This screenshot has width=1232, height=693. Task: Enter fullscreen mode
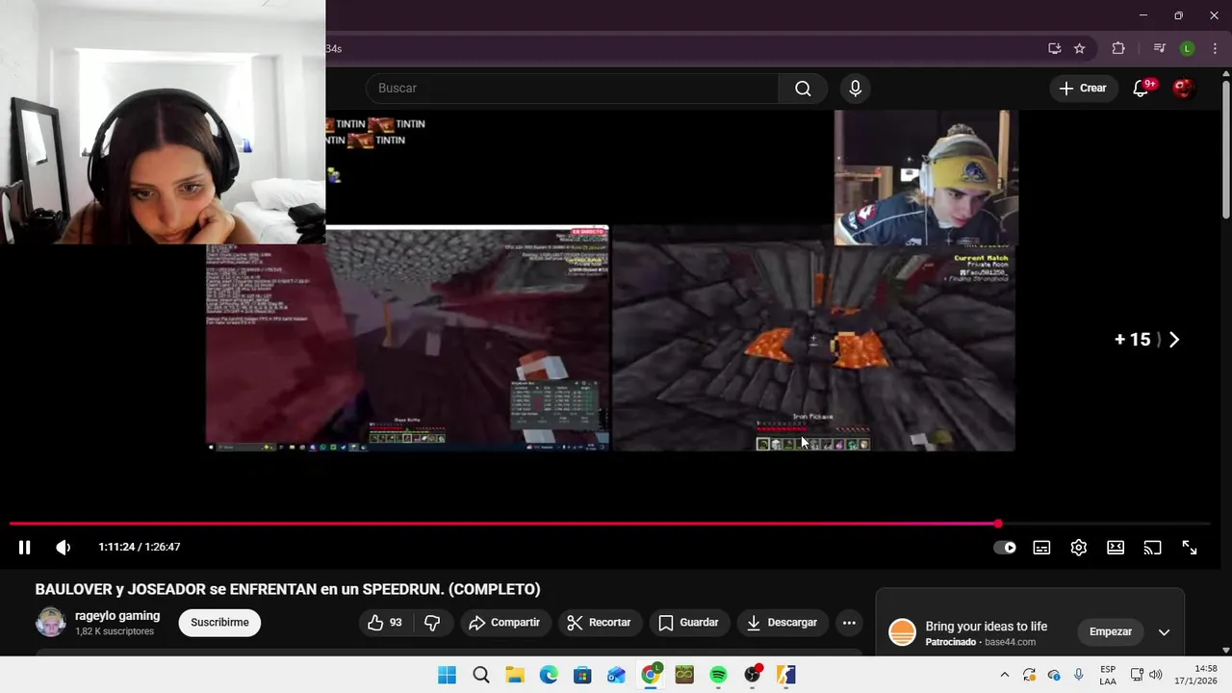tap(1190, 548)
